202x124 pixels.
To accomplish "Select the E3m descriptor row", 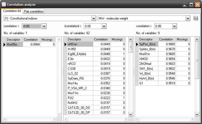I will tap(95, 59).
